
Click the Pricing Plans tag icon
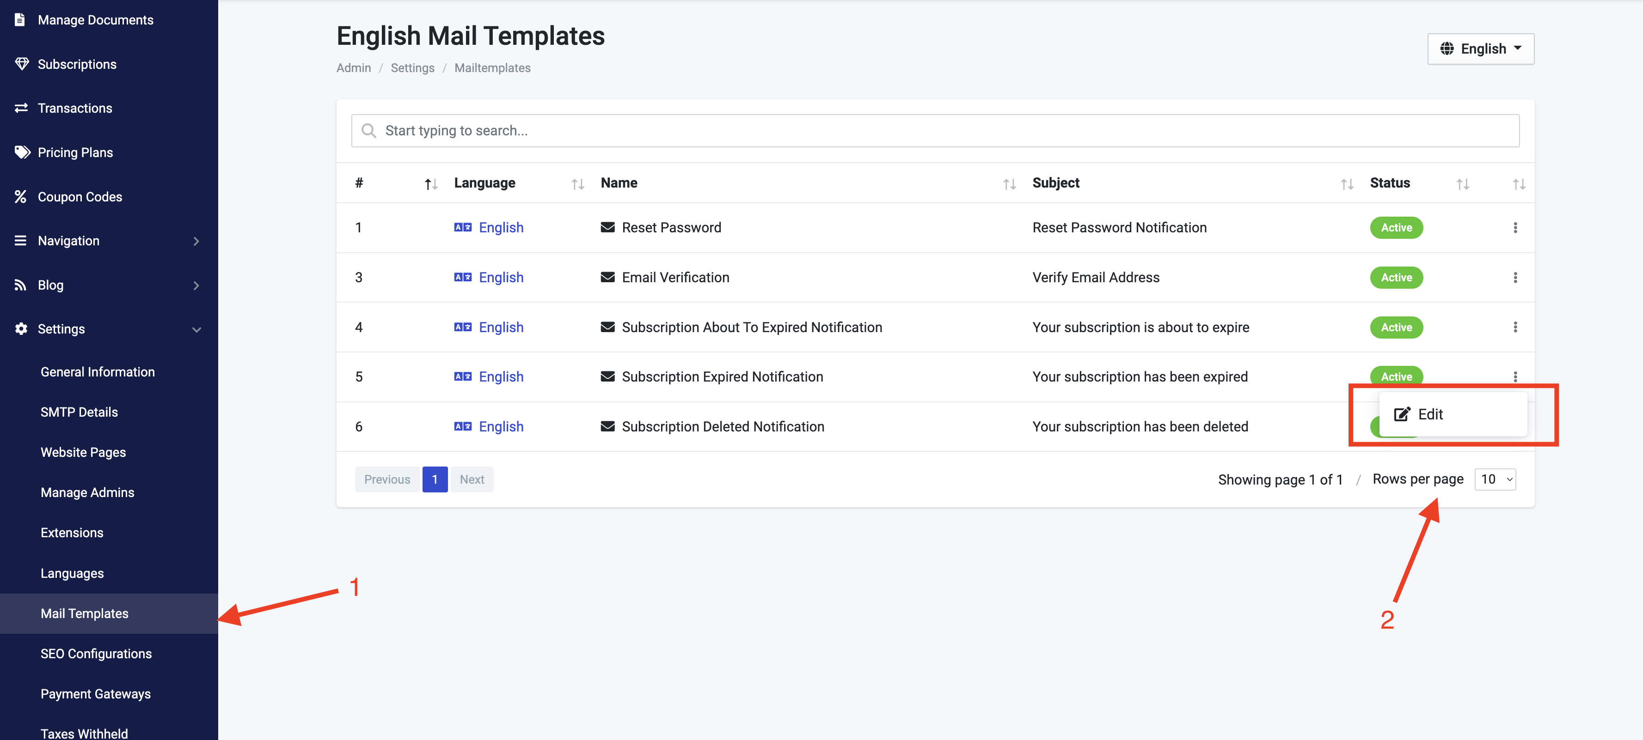pos(22,152)
